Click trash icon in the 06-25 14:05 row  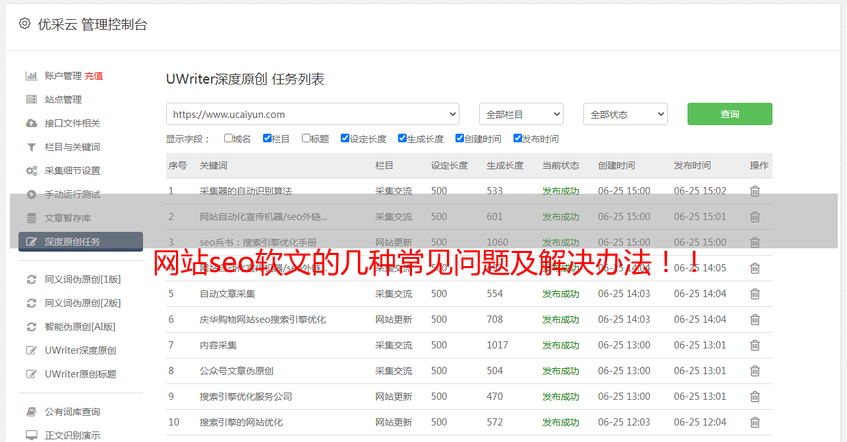click(x=755, y=268)
